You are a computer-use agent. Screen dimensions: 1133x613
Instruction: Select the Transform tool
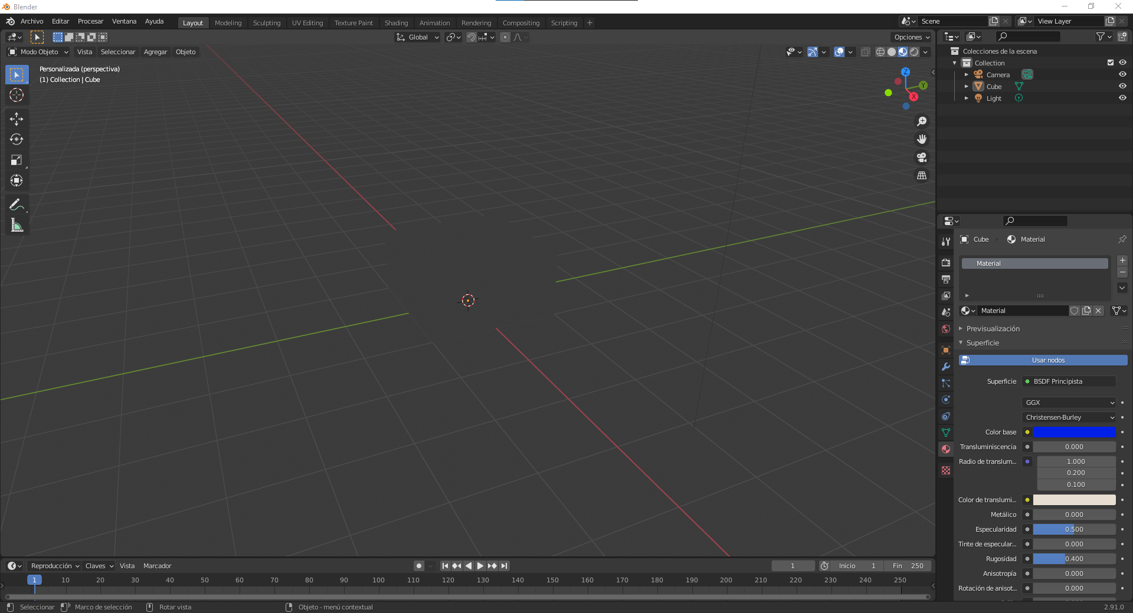pyautogui.click(x=17, y=181)
